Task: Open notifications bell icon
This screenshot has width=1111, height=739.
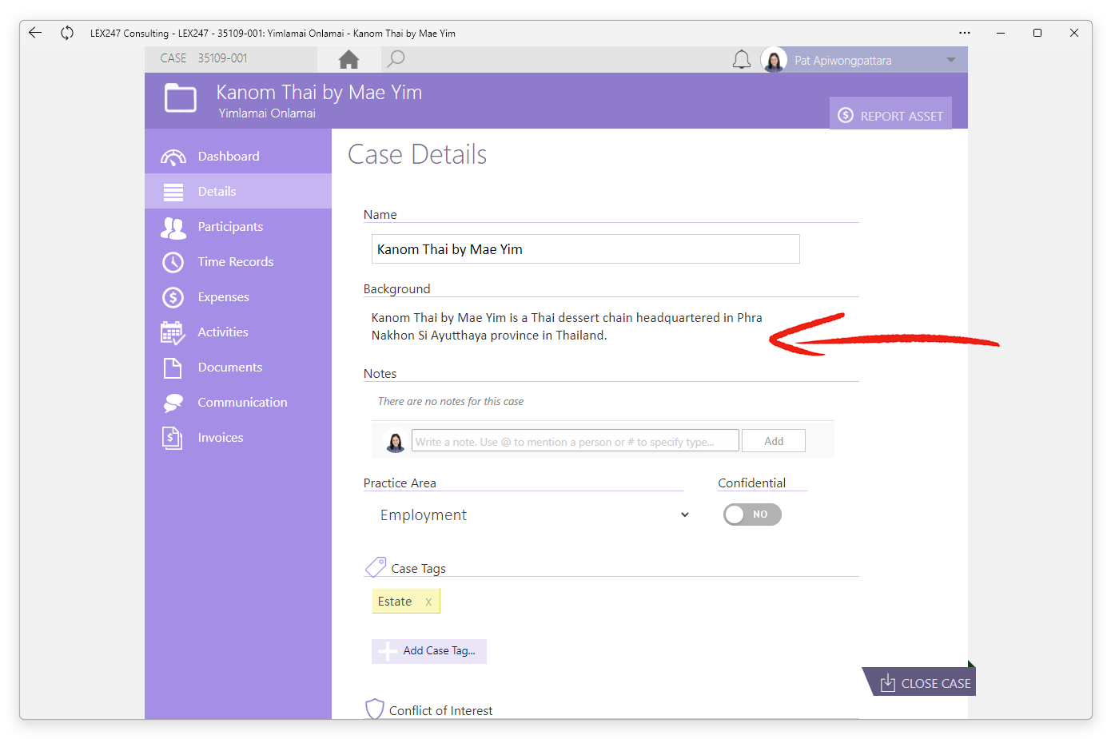Action: (742, 60)
